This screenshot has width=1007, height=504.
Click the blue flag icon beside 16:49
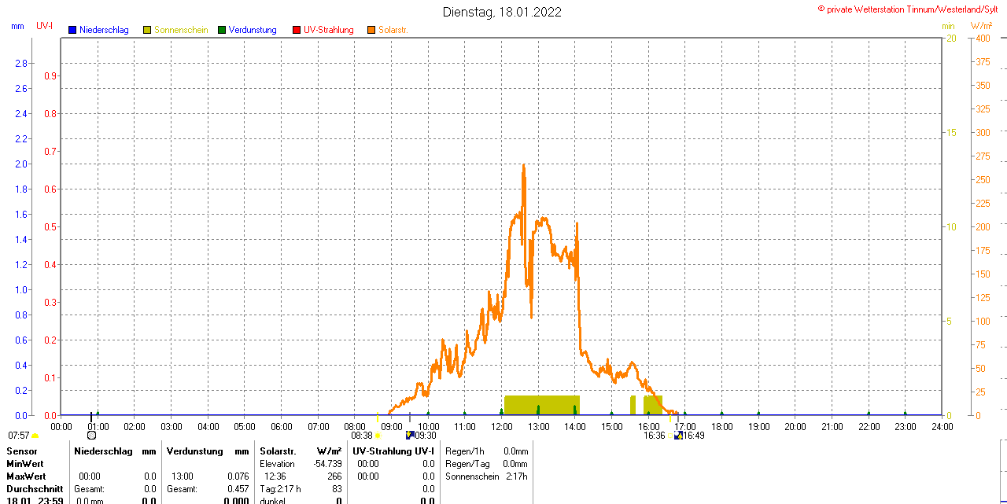coord(678,436)
